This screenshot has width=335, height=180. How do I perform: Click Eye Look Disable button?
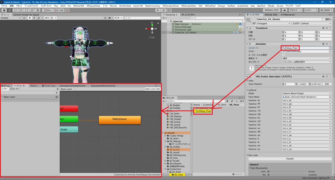[x=290, y=159]
